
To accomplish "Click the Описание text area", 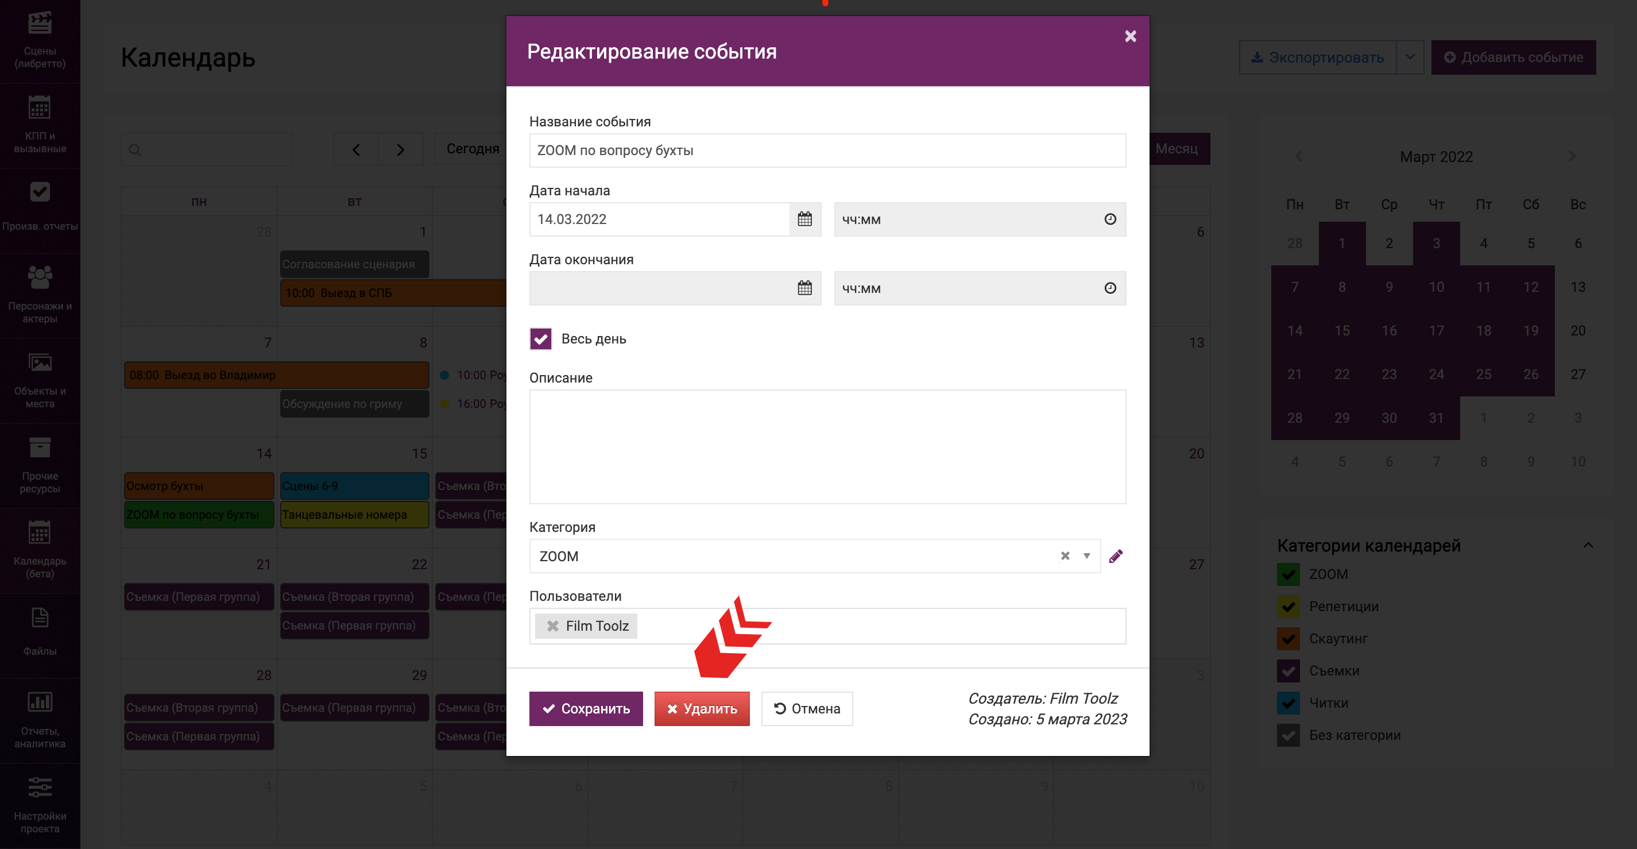I will coord(827,446).
